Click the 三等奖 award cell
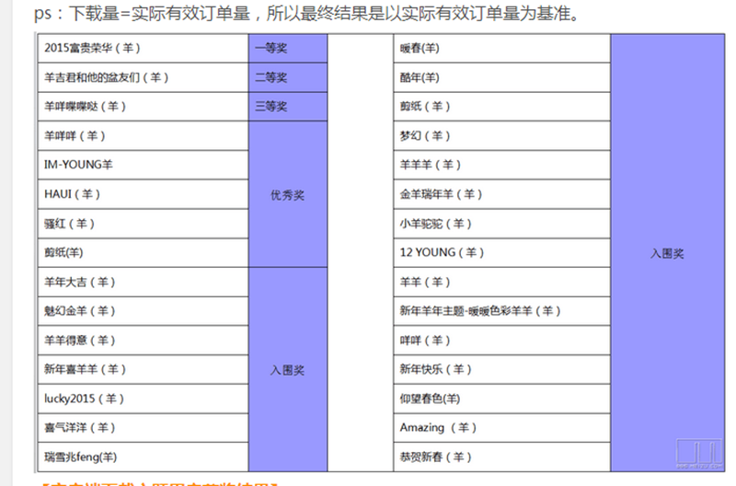 tap(271, 107)
